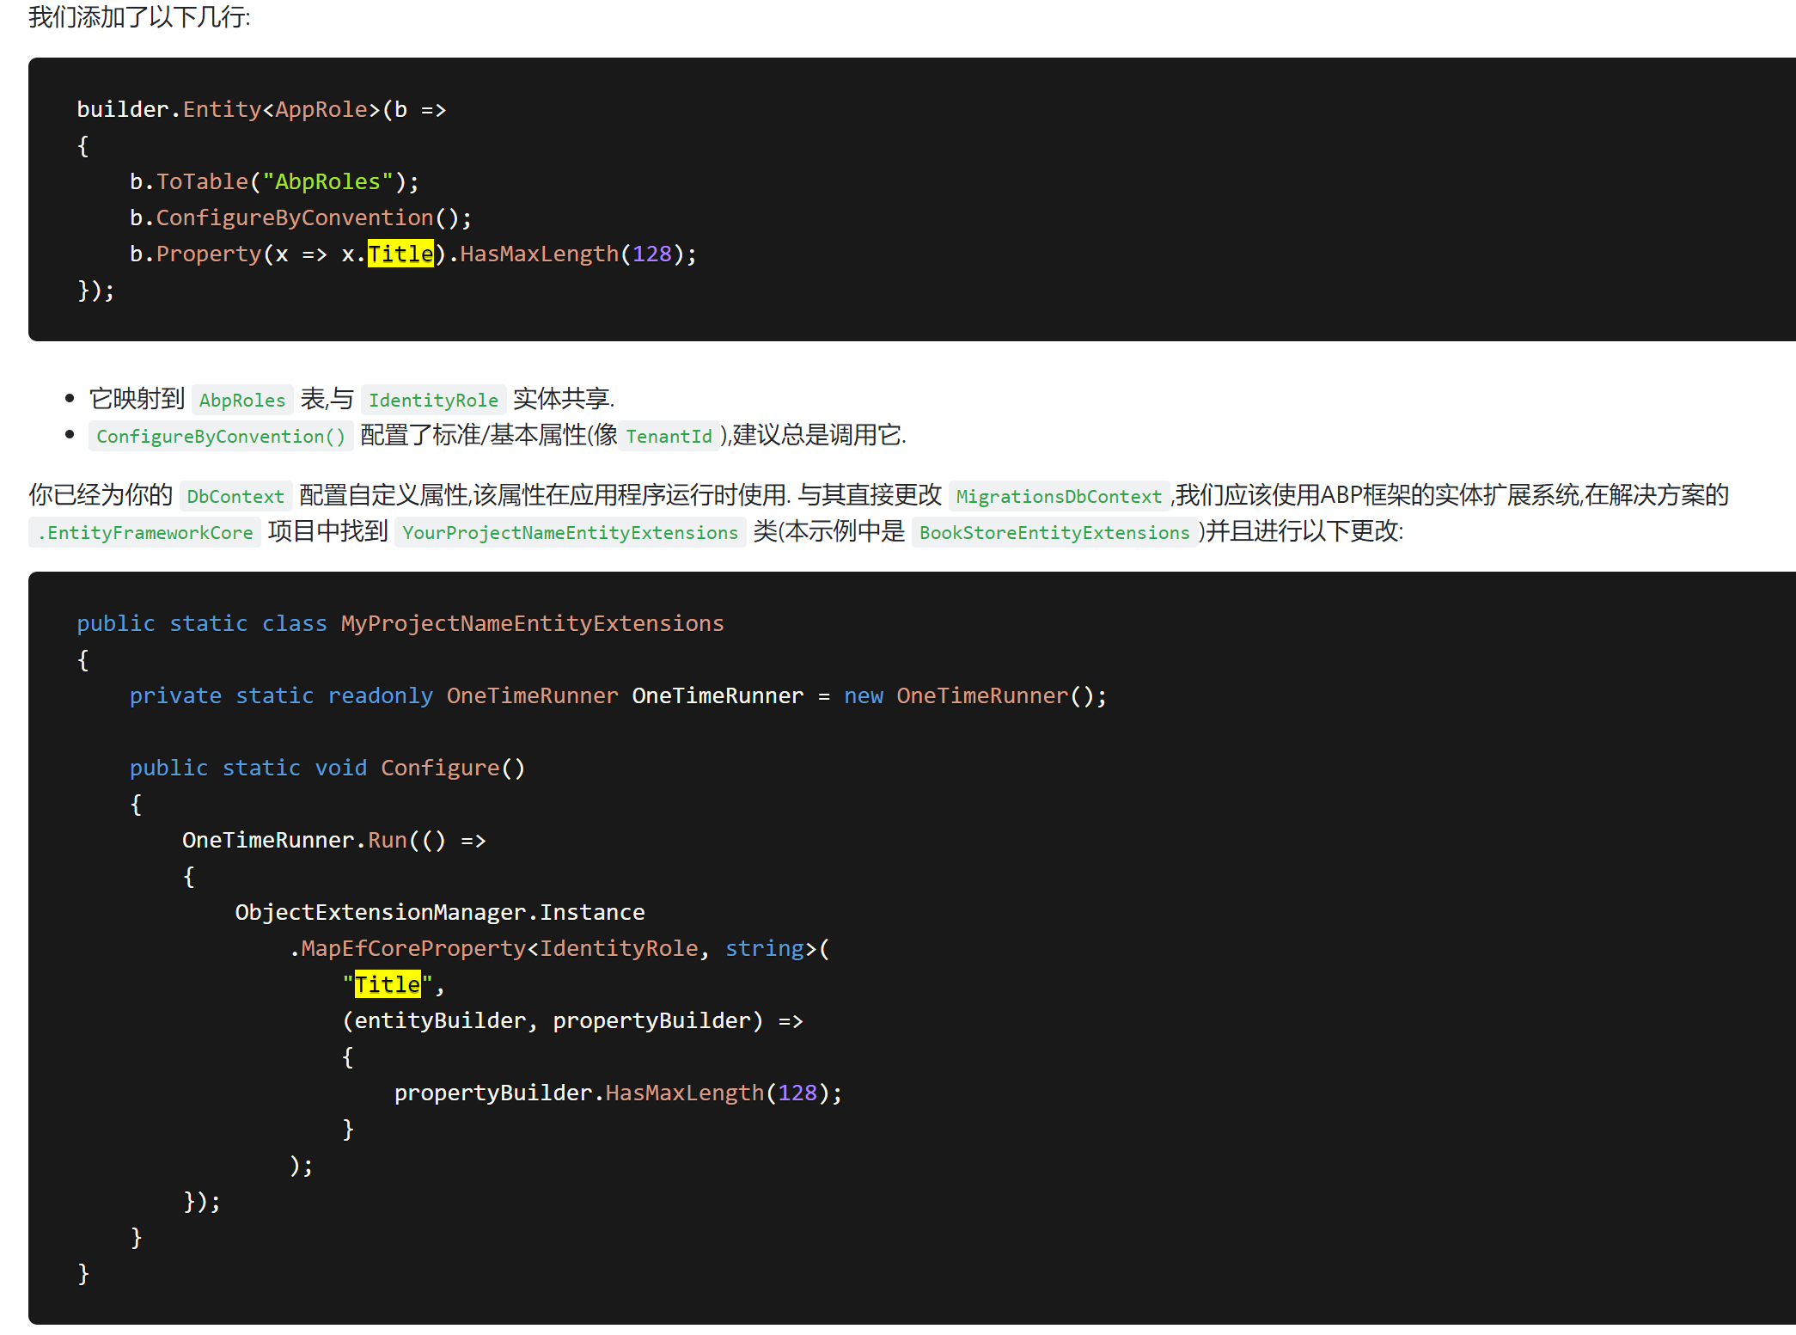Click the TenantId inline code tag
Image resolution: width=1796 pixels, height=1335 pixels.
669,436
